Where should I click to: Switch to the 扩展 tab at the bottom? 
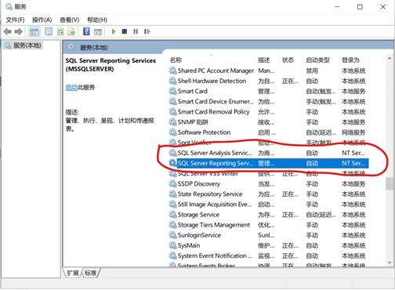pyautogui.click(x=73, y=273)
